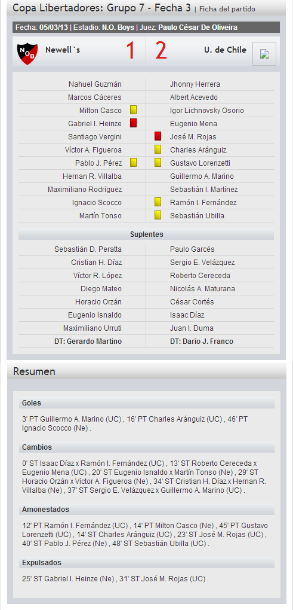Click the yellow card next to Milton Casco
Image resolution: width=293 pixels, height=610 pixels.
[x=133, y=110]
